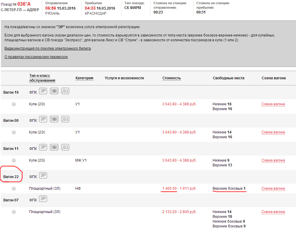The height and width of the screenshot is (231, 296).
Task: Select the Купе radio button in Вагон 19
Action: click(14, 104)
